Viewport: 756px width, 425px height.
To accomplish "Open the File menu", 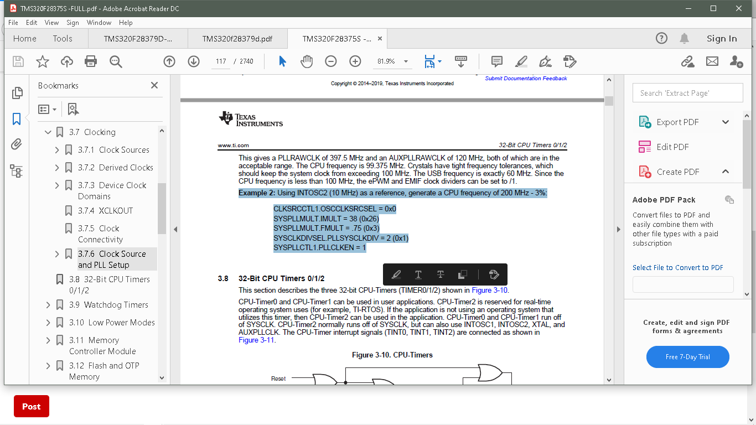I will tap(13, 23).
